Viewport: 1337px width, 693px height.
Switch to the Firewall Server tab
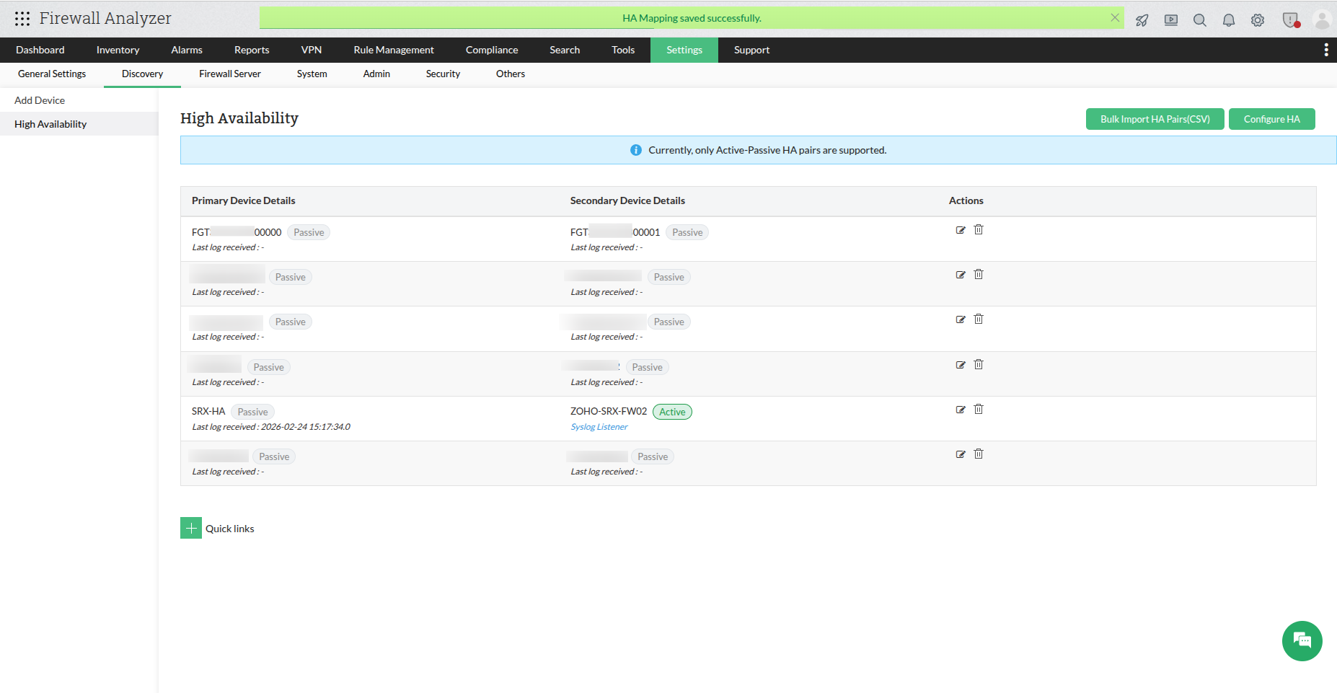[229, 74]
